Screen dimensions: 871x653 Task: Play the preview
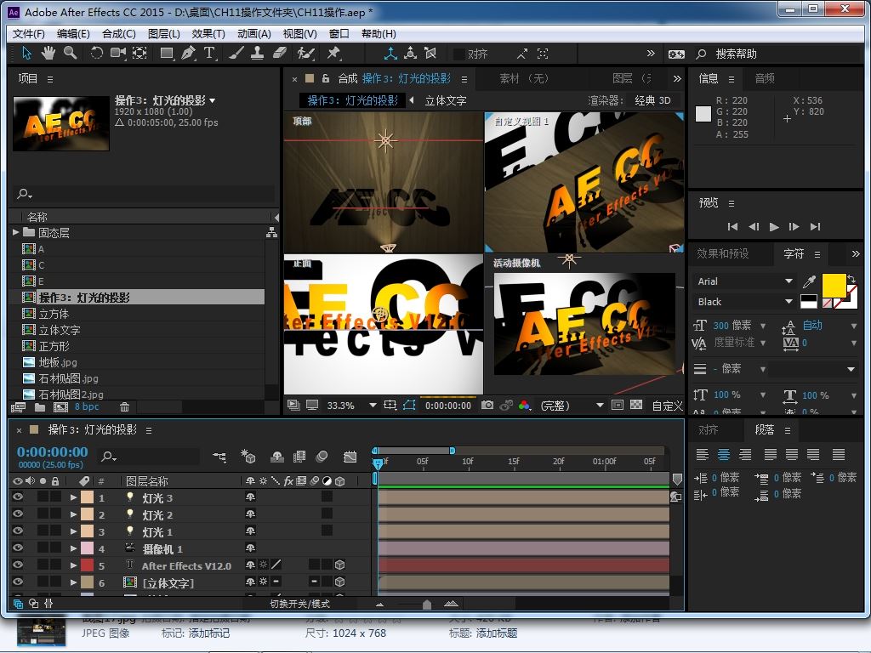click(x=774, y=226)
